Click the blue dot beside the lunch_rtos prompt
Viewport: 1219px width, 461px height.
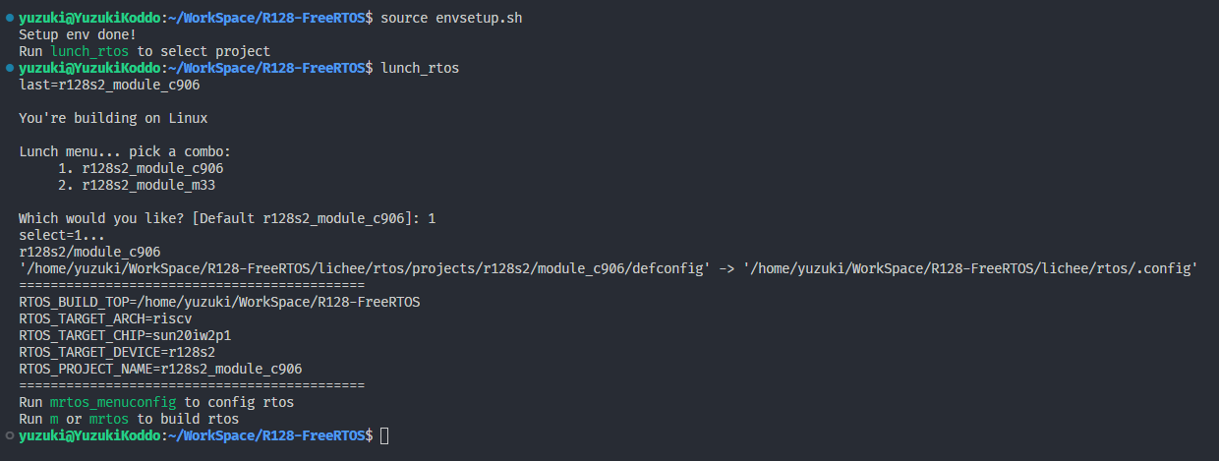pyautogui.click(x=9, y=68)
